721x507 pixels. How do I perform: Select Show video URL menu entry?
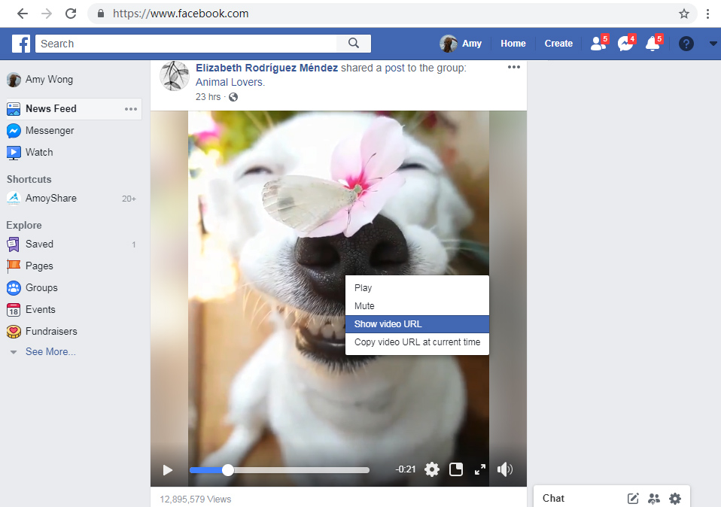tap(417, 324)
